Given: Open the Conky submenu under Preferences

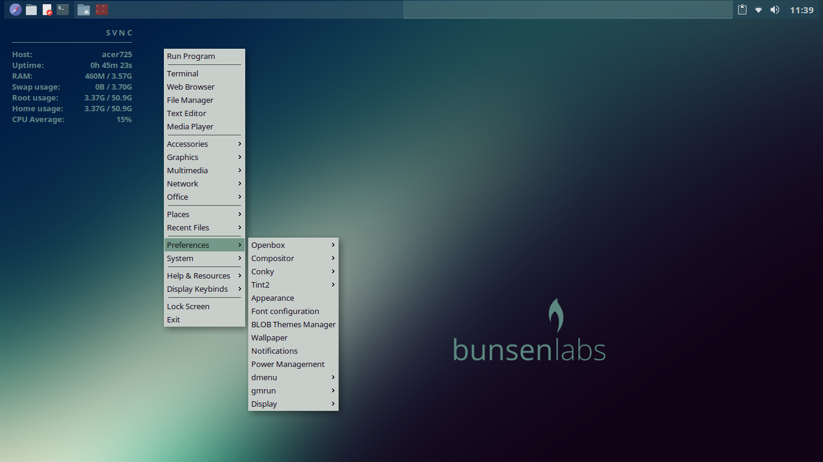Looking at the screenshot, I should point(293,272).
